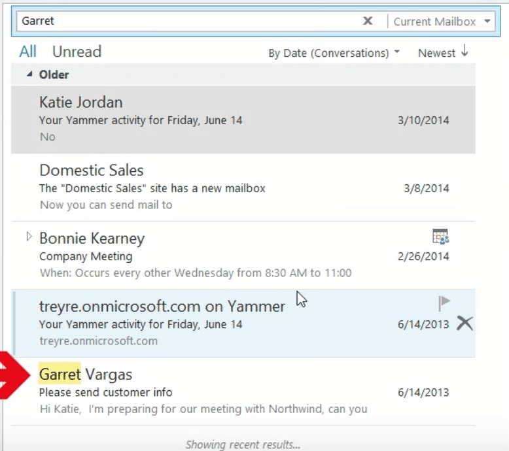Delete the Yammer message with the X icon
Screen dimensions: 509x451
pos(465,323)
